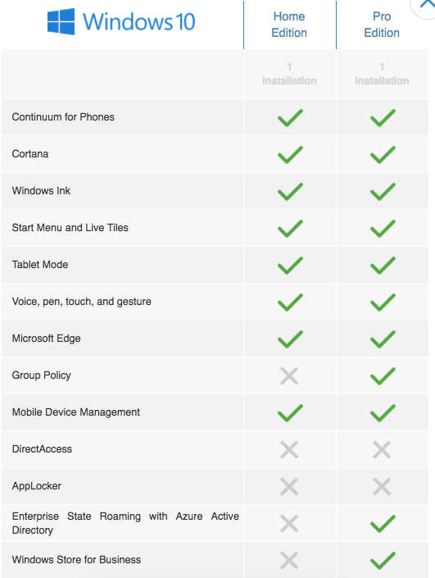435x578 pixels.
Task: Click the Microsoft Edge feature label
Action: point(46,339)
